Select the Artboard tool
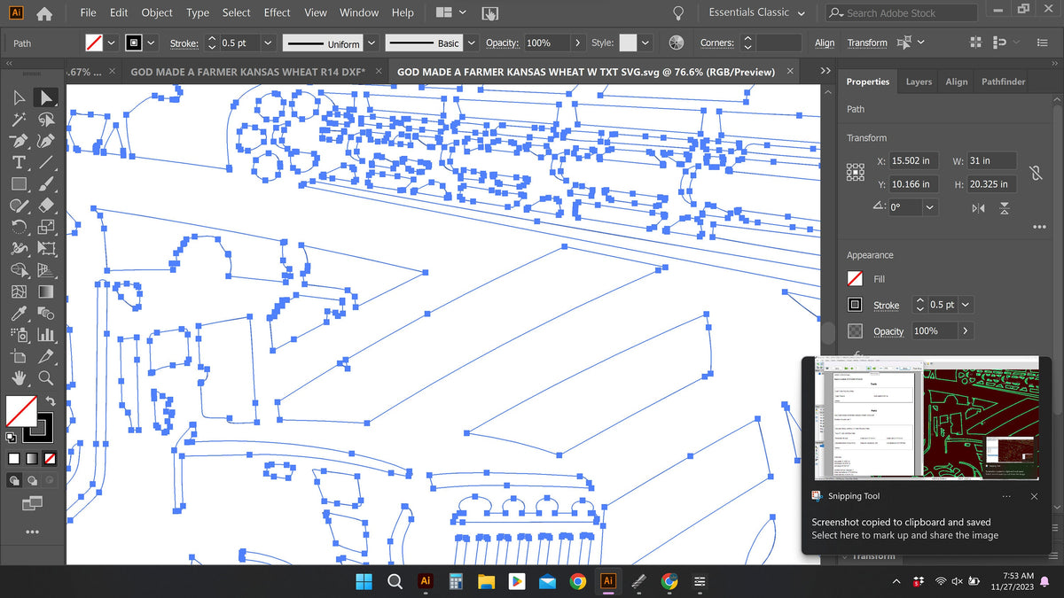The width and height of the screenshot is (1064, 598). [19, 356]
